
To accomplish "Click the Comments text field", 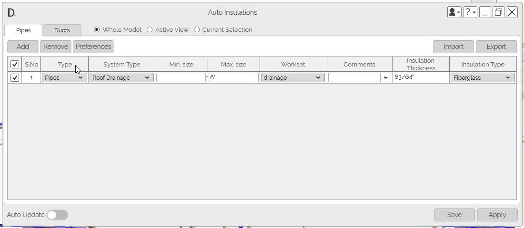I will click(354, 78).
